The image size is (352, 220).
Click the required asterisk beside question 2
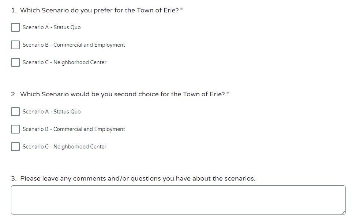(228, 93)
